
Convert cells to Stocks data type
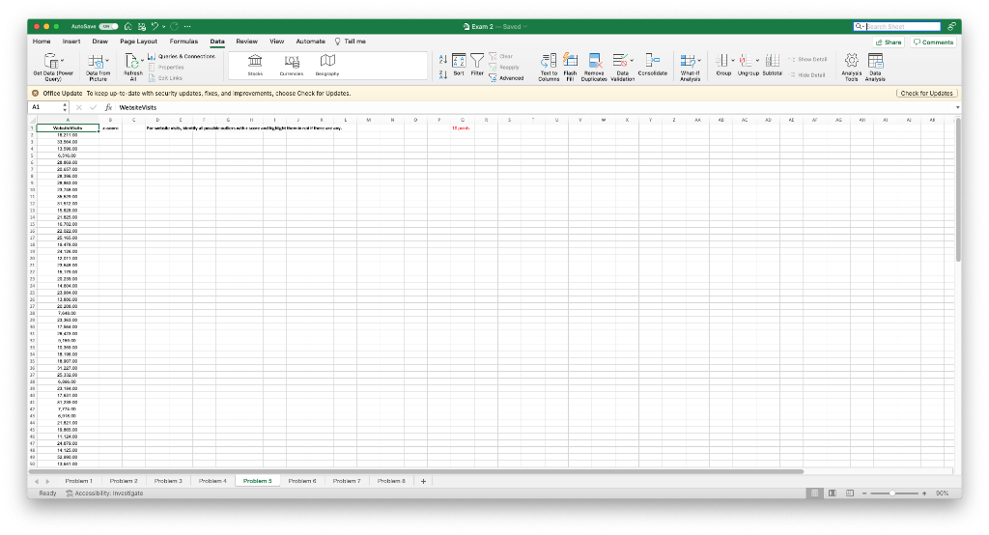click(x=255, y=65)
